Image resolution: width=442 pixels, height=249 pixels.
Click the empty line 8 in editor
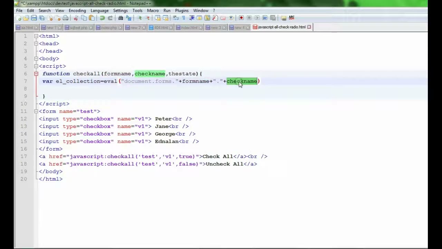(233, 89)
